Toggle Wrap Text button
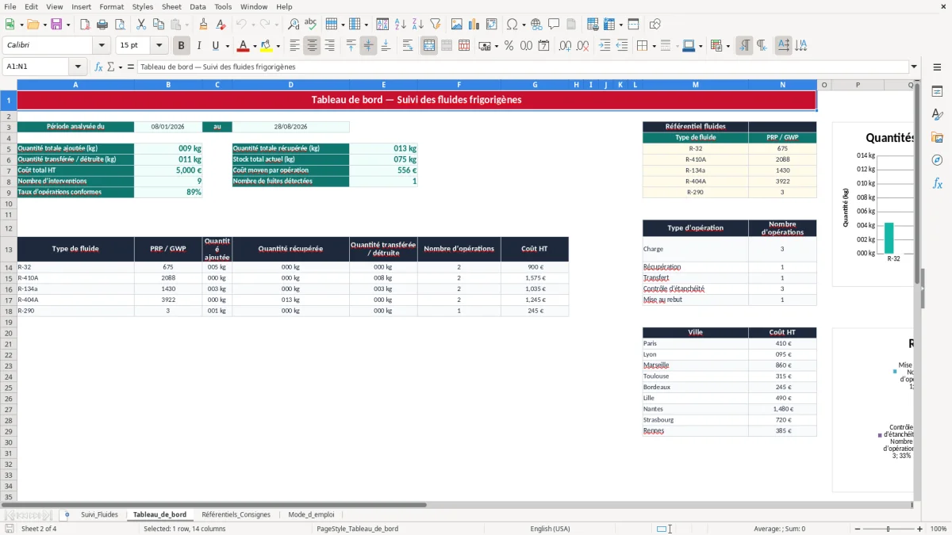This screenshot has width=952, height=535. (x=408, y=46)
